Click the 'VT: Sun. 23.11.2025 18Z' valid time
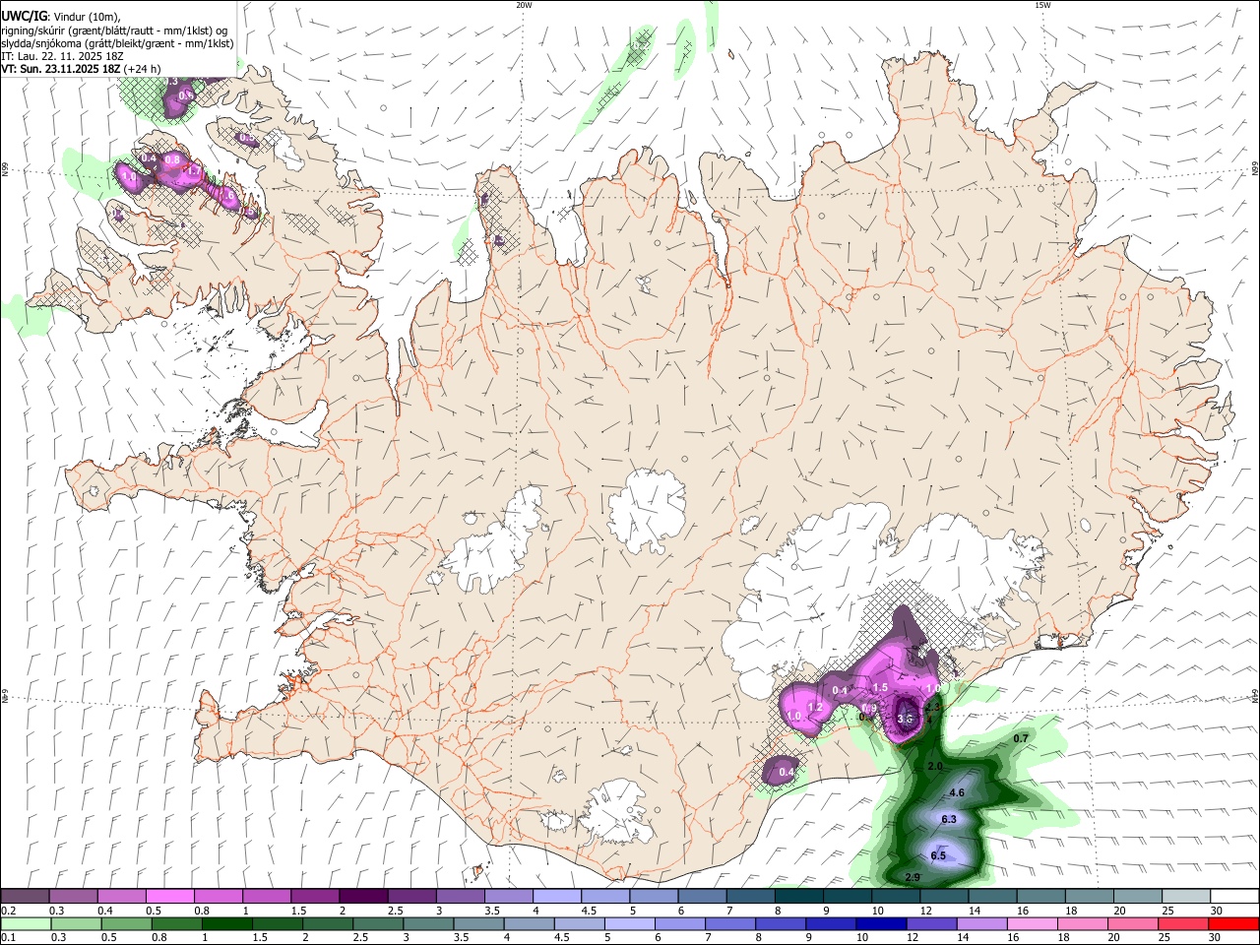This screenshot has width=1260, height=945. click(x=60, y=69)
